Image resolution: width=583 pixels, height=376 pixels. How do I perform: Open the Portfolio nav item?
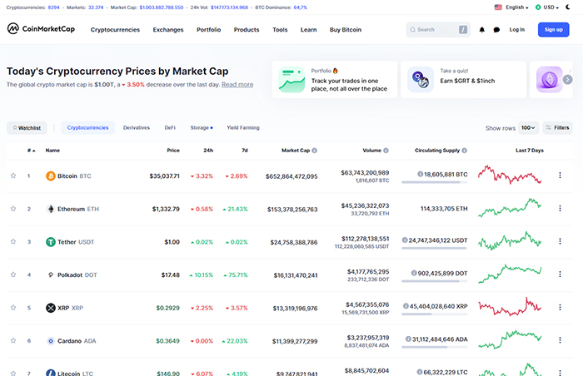coord(208,30)
